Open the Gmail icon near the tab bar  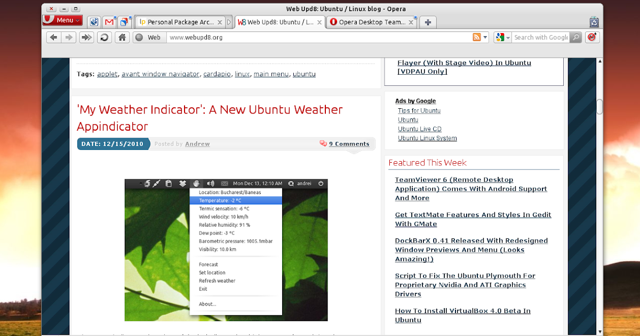[x=109, y=22]
